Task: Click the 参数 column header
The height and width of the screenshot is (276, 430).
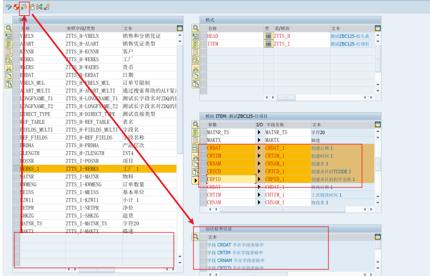Action: click(x=231, y=124)
